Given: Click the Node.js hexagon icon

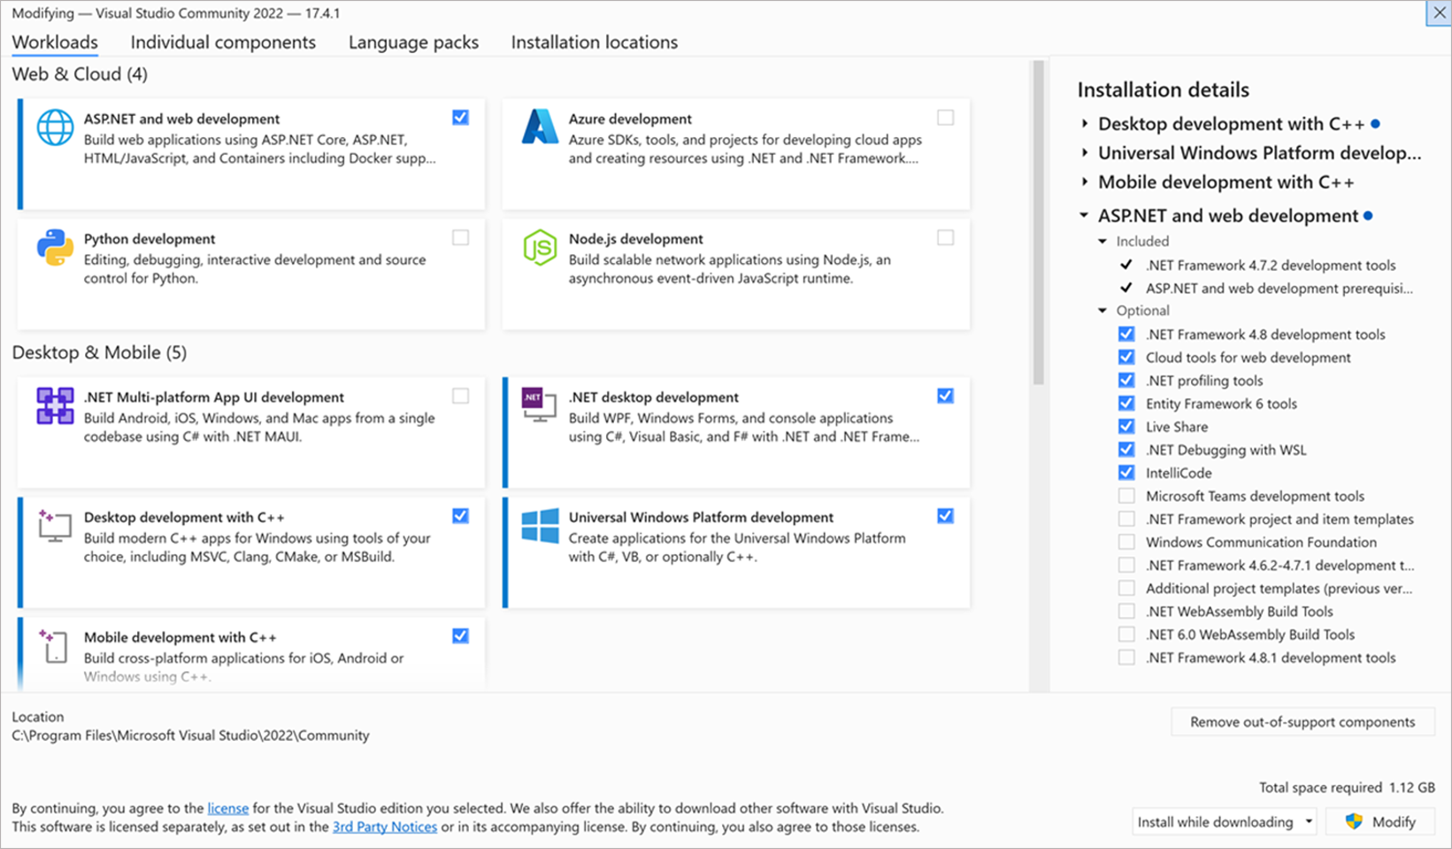Looking at the screenshot, I should [540, 247].
